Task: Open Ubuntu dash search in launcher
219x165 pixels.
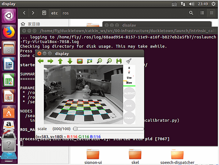Action: (x=9, y=16)
